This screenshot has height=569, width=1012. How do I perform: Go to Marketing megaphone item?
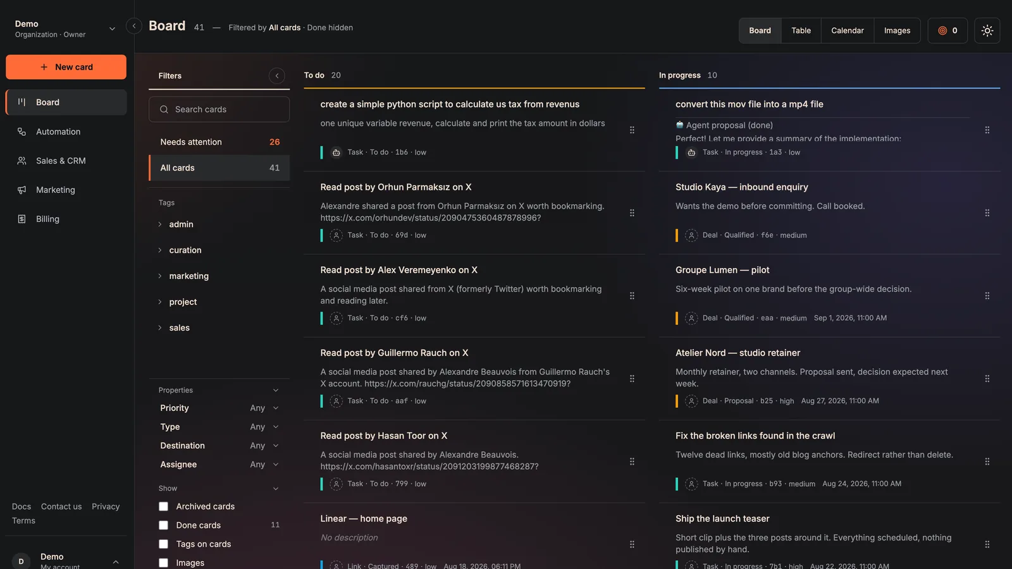[66, 190]
